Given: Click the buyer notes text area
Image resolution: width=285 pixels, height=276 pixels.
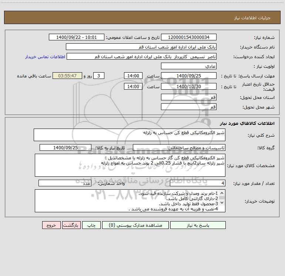Looking at the screenshot, I should click(130, 201).
